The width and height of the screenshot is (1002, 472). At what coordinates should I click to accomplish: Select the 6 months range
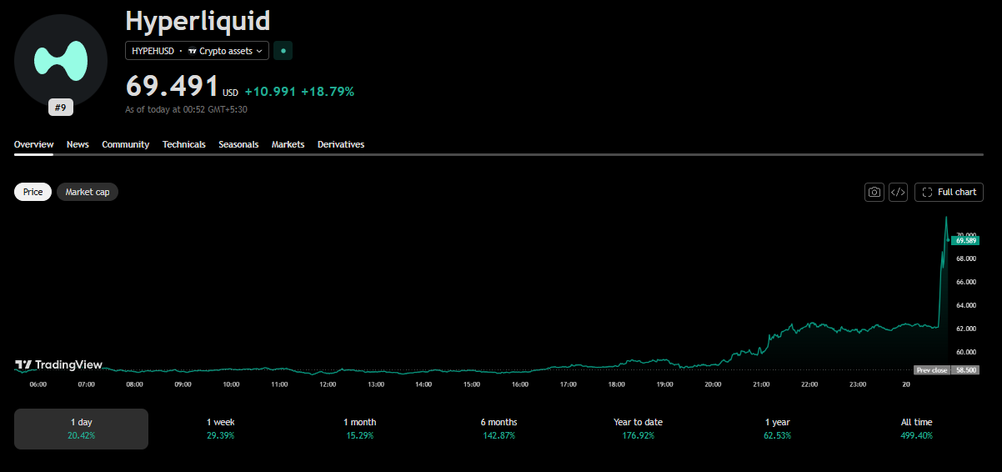click(x=498, y=429)
